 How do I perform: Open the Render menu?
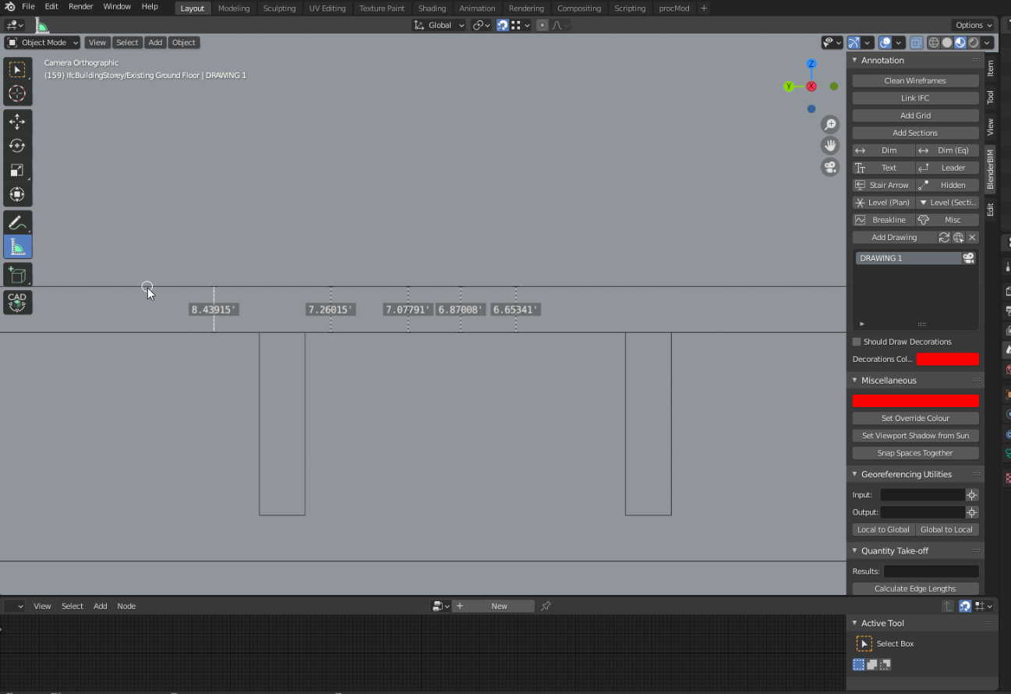click(81, 6)
